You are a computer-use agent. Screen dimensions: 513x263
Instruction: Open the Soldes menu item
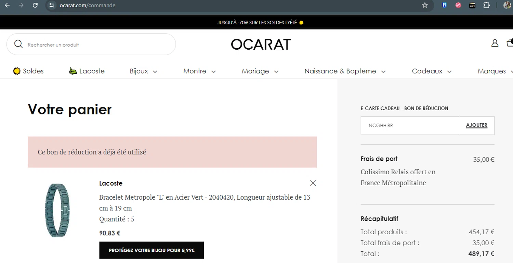28,71
